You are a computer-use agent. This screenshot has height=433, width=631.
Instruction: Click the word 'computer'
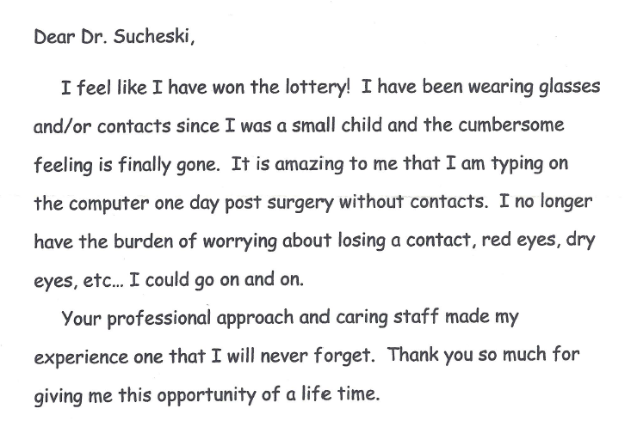108,204
